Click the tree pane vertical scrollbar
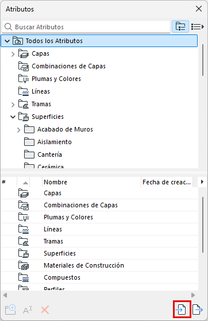The height and width of the screenshot is (321, 208). (203, 60)
